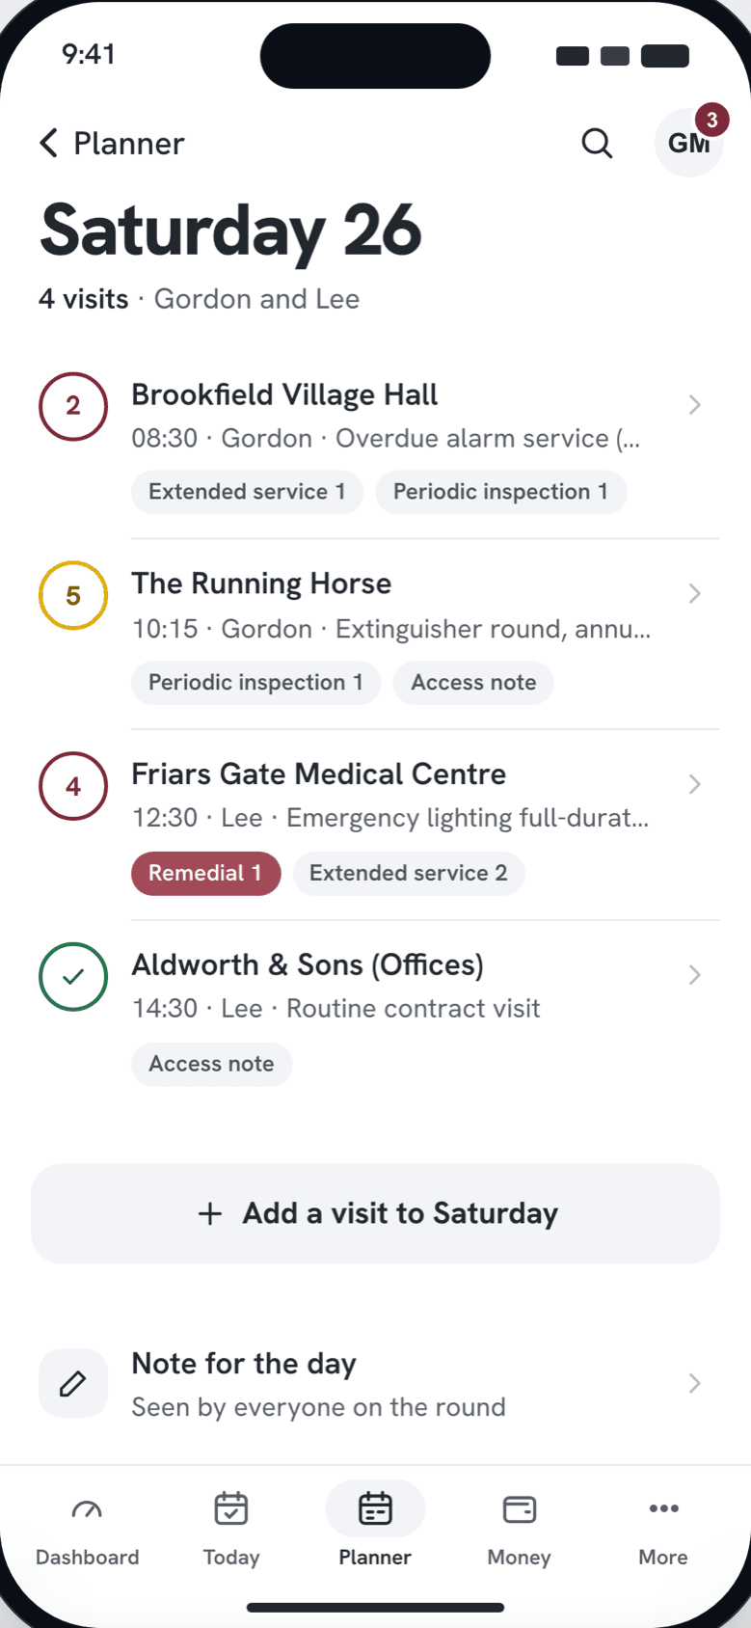Expand The Running Horse visit chevron
This screenshot has width=751, height=1628.
694,593
